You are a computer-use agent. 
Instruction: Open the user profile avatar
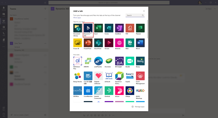pyautogui.click(x=200, y=3)
